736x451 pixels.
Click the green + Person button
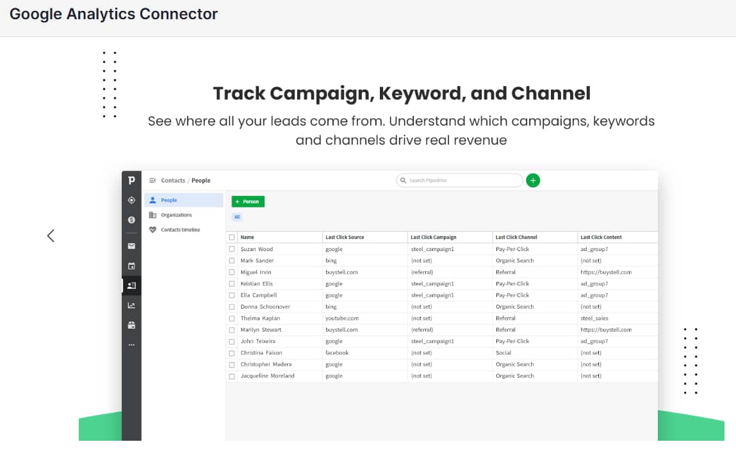[248, 201]
